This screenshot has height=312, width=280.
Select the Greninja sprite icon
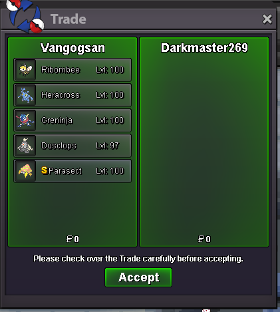click(25, 120)
